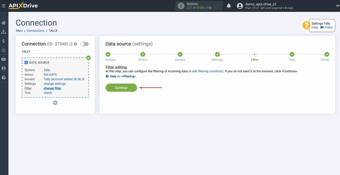Jump to the Test step

point(292,54)
